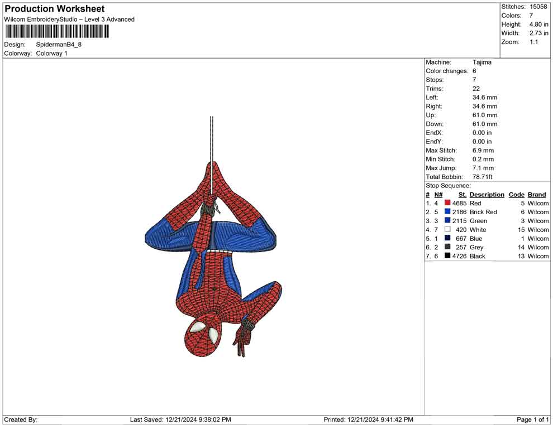Click the stitch count '257' in Grey row

(461, 247)
